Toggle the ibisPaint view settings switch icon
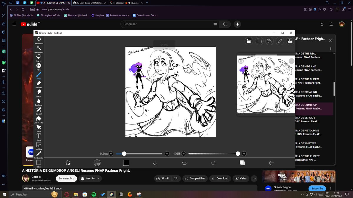353x198 pixels. [x=249, y=41]
